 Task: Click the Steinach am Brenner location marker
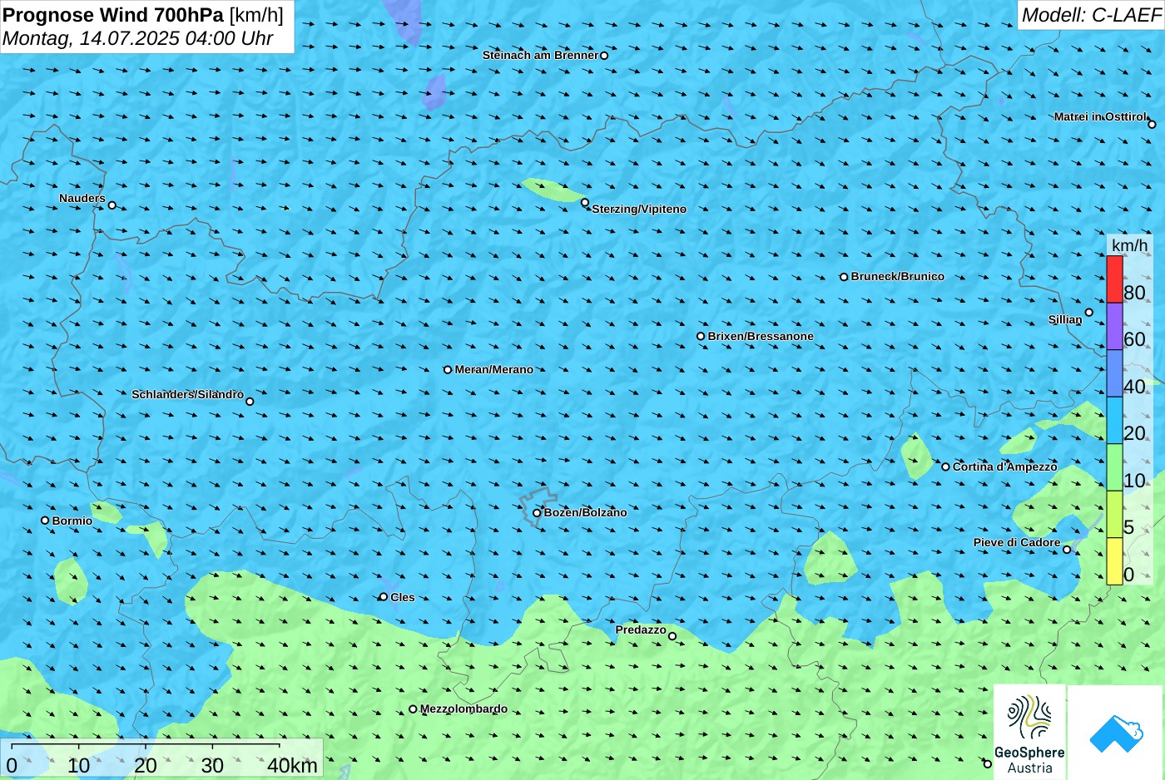604,56
